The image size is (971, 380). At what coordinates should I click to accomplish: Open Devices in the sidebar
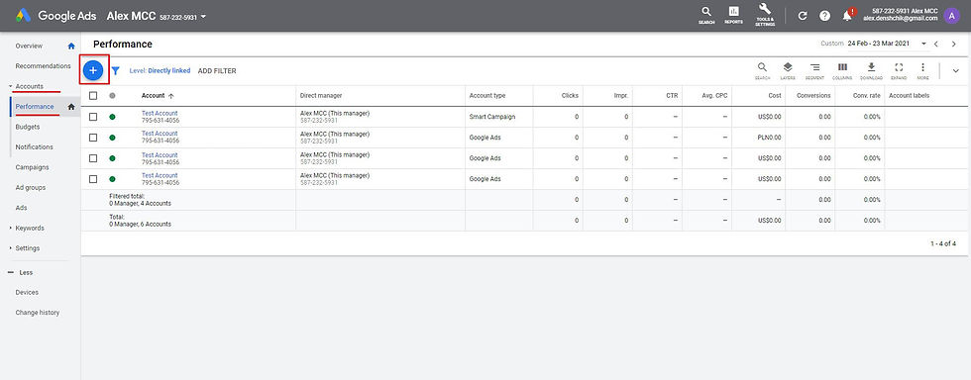28,292
